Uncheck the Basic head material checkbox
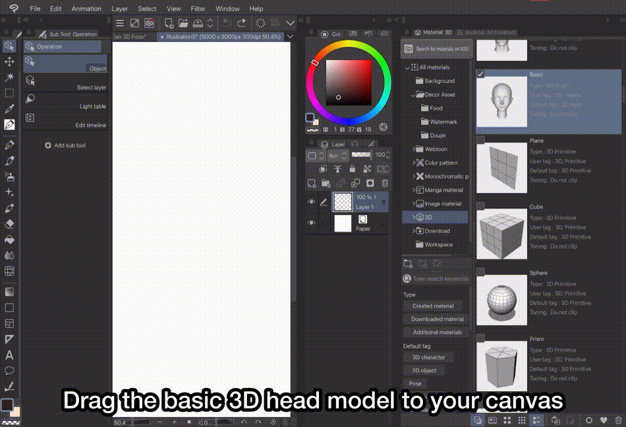Screen dimensions: 626x427 480,74
